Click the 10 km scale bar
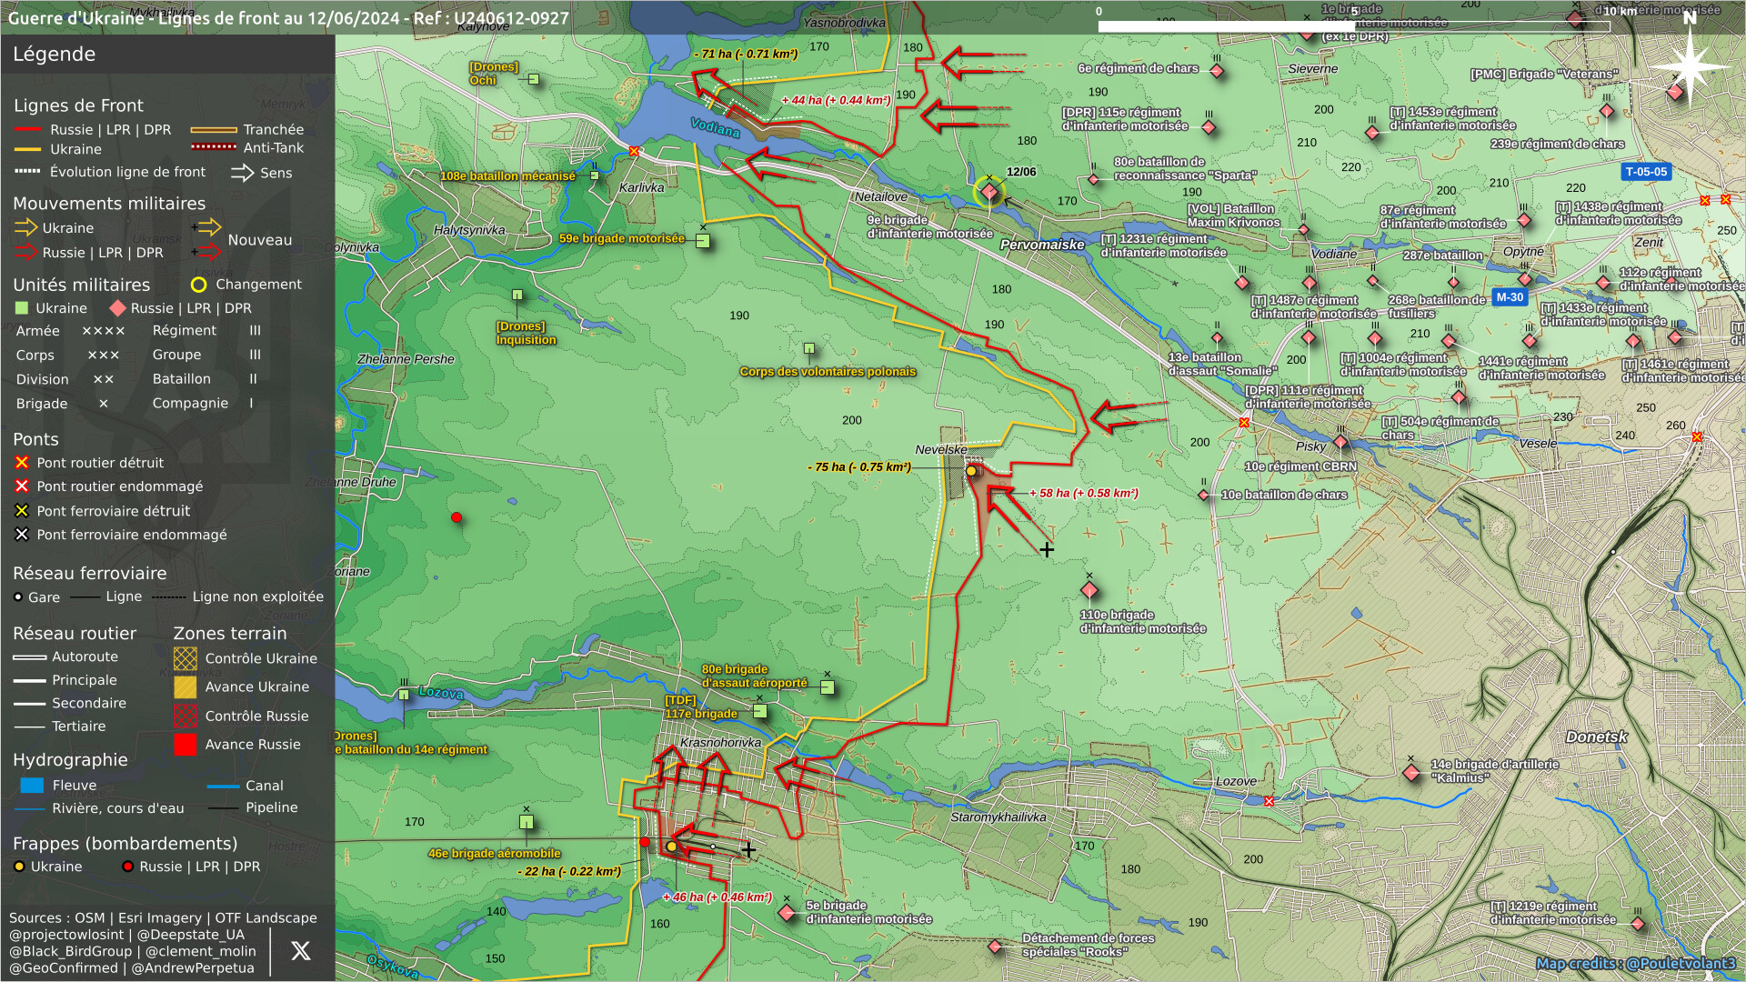The height and width of the screenshot is (982, 1746). coord(1353,26)
